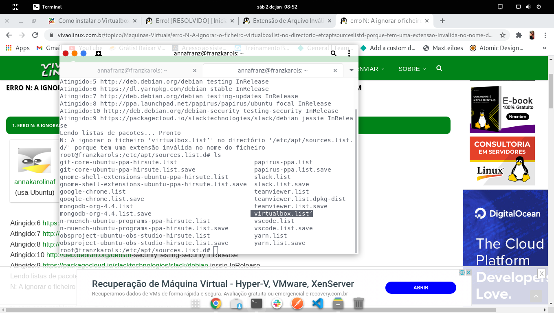Close the bottom ad banner with the blue X

468,272
